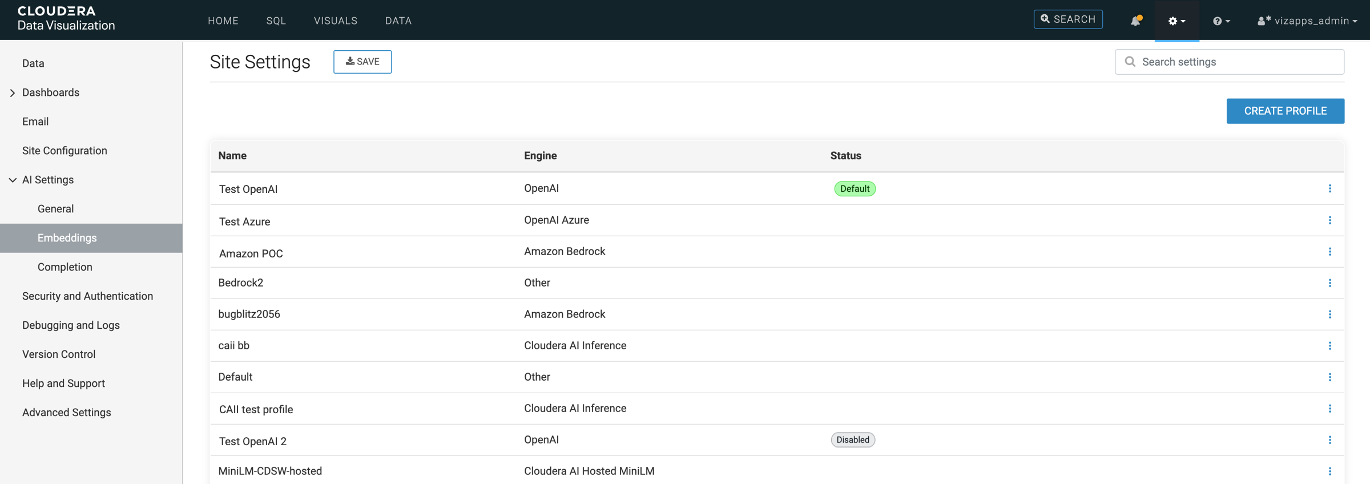Open three-dot menu for Bedrock2 profile
The height and width of the screenshot is (484, 1370).
tap(1329, 283)
